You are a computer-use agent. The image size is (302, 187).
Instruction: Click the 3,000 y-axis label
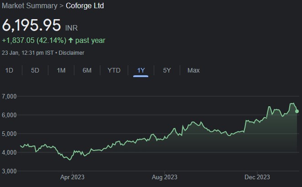pyautogui.click(x=9, y=171)
